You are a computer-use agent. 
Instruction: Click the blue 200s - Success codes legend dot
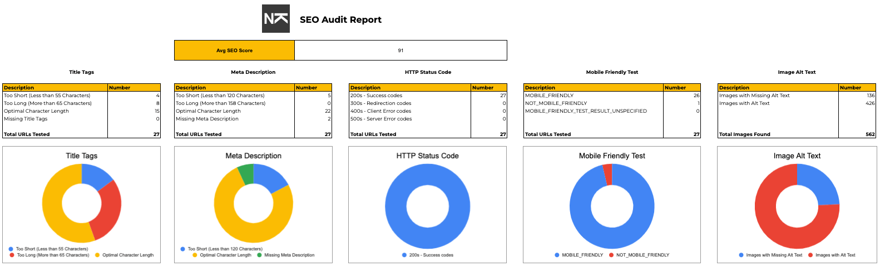coord(404,255)
